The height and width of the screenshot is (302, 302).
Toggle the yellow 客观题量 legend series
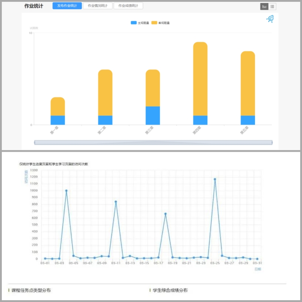pyautogui.click(x=160, y=23)
